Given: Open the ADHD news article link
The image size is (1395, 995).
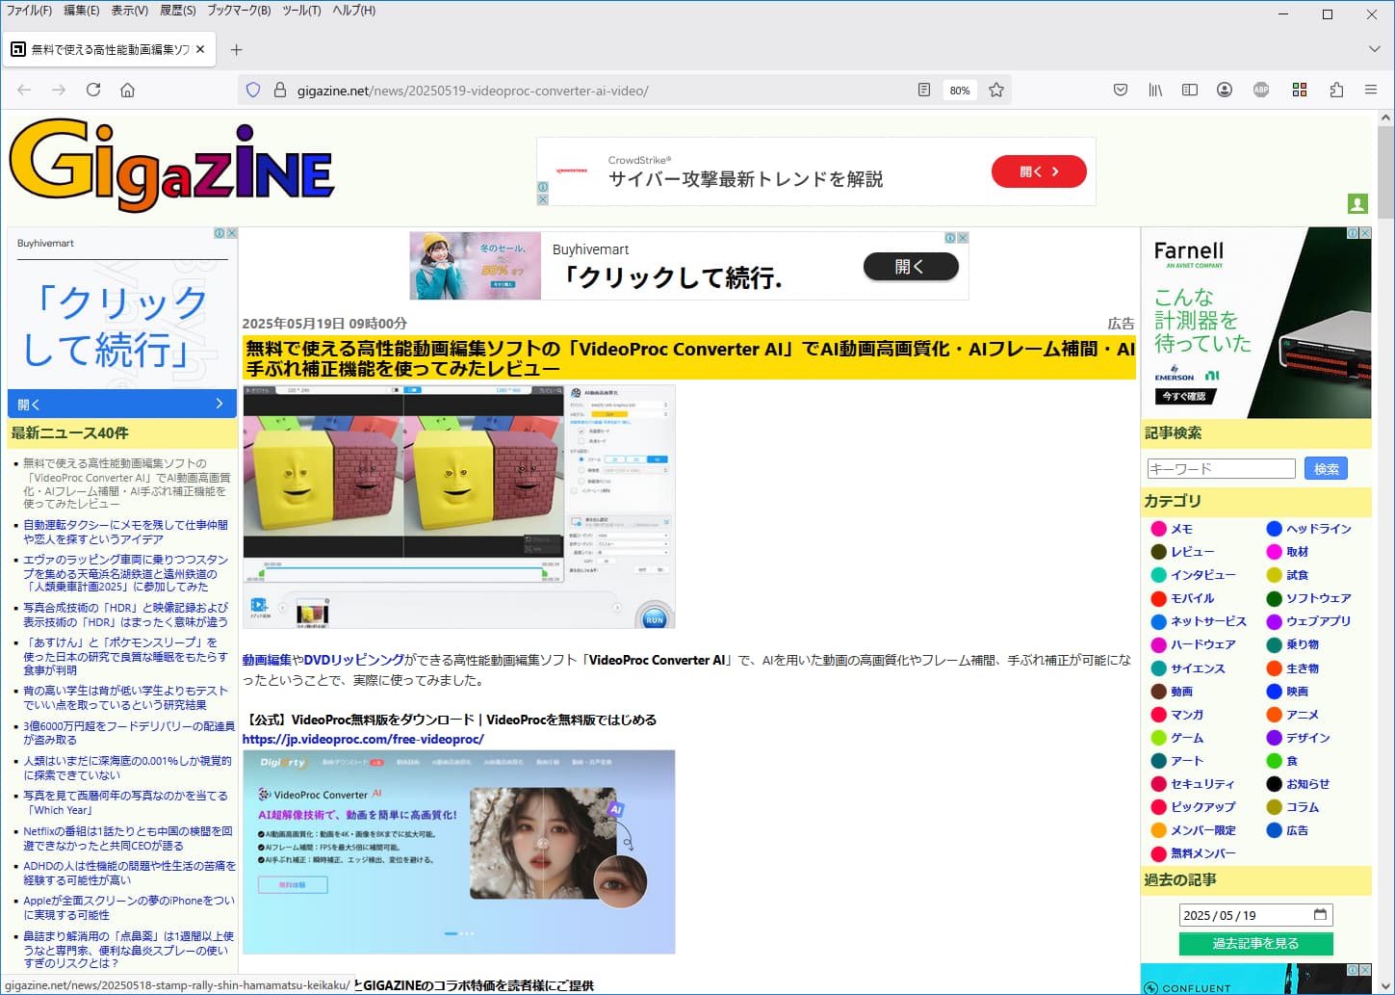Looking at the screenshot, I should click(130, 873).
